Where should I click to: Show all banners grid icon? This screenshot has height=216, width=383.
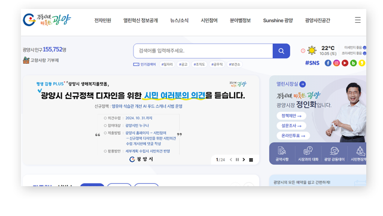pyautogui.click(x=251, y=160)
